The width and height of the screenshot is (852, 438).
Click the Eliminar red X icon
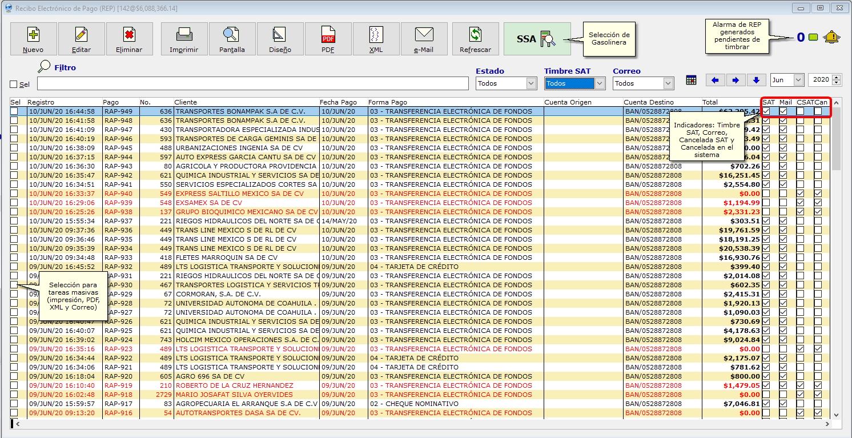[x=129, y=35]
